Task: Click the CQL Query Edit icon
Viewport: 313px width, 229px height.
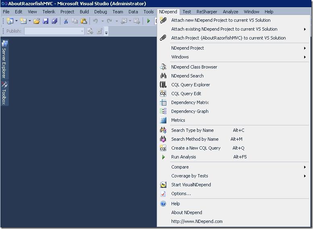Action: pos(163,93)
